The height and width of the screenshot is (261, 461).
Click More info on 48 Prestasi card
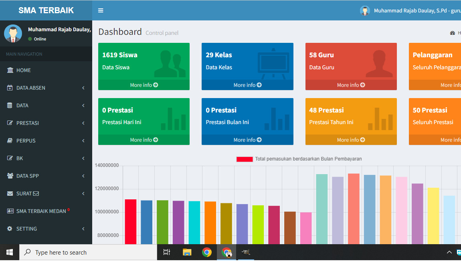click(x=351, y=140)
